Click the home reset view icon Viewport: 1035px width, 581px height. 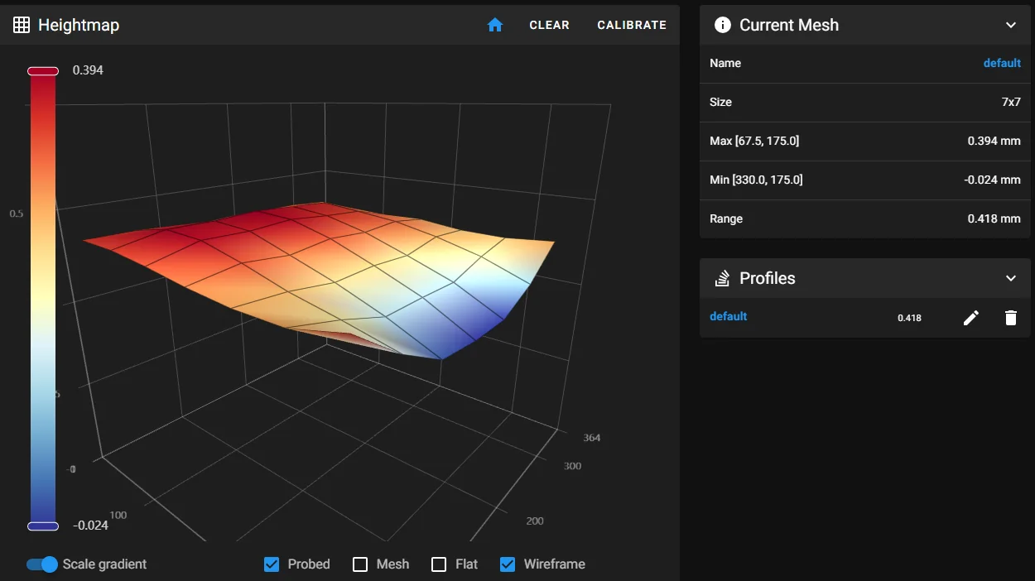pos(495,25)
